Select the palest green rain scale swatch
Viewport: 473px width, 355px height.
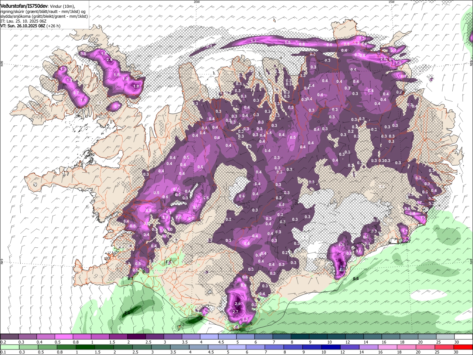tap(10, 347)
